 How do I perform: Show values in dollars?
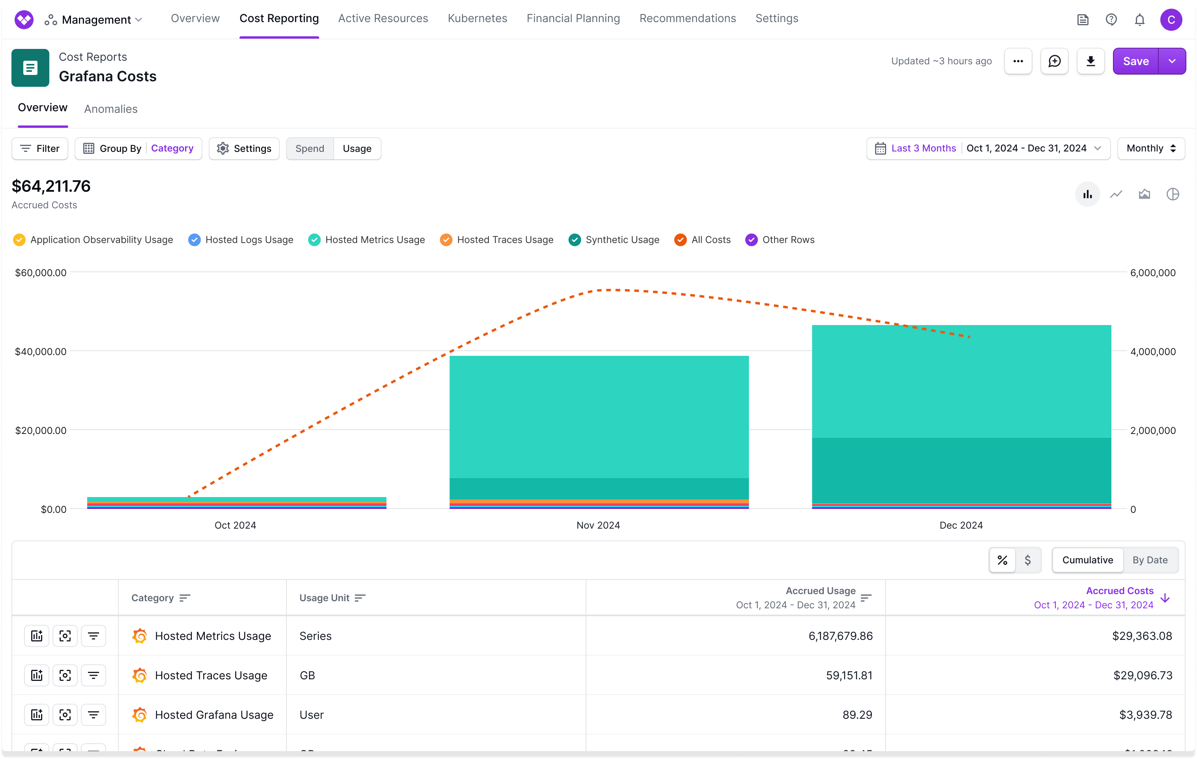tap(1027, 560)
